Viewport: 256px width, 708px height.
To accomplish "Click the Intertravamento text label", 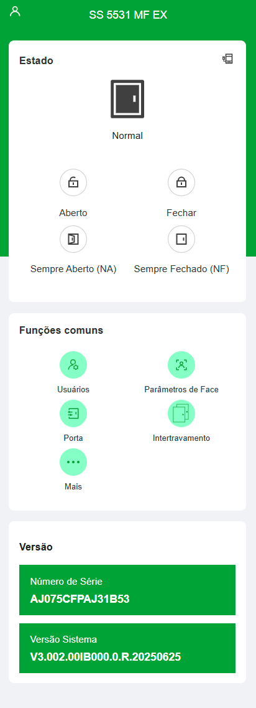I will coord(181,438).
